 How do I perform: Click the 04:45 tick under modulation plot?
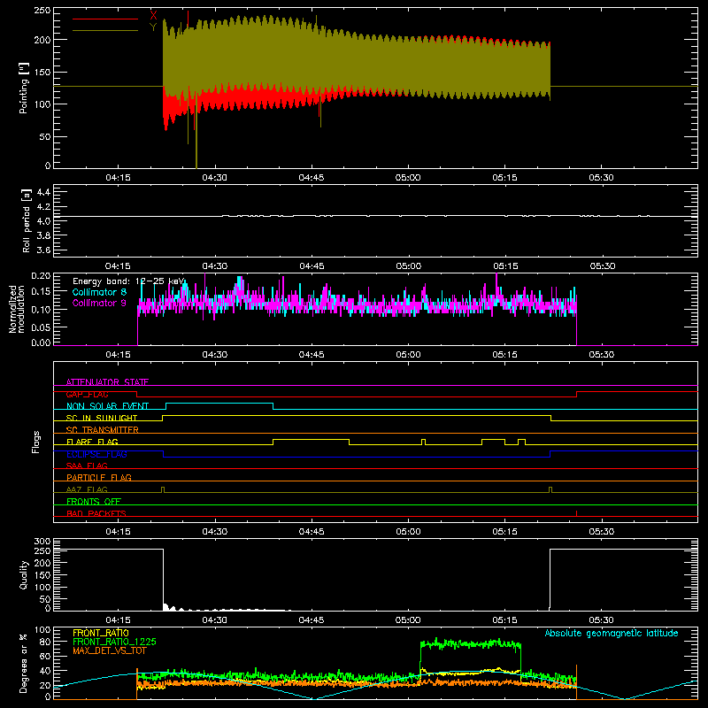click(x=312, y=355)
